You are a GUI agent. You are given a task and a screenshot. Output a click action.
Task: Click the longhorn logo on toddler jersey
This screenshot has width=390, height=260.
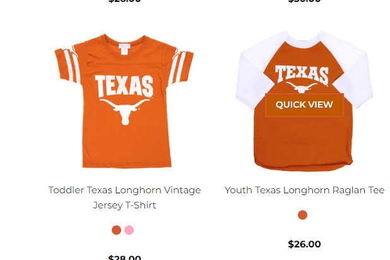124,111
